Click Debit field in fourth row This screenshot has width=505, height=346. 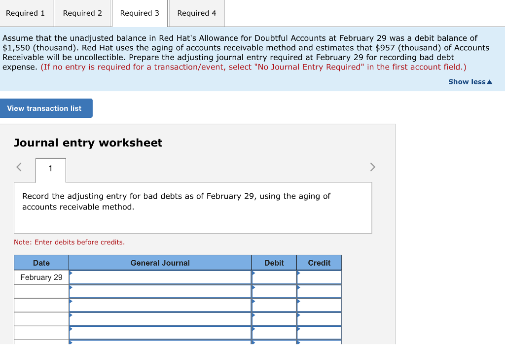(274, 319)
